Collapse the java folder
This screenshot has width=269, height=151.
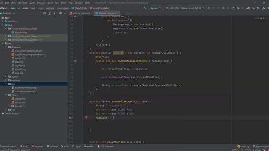click(x=3, y=25)
